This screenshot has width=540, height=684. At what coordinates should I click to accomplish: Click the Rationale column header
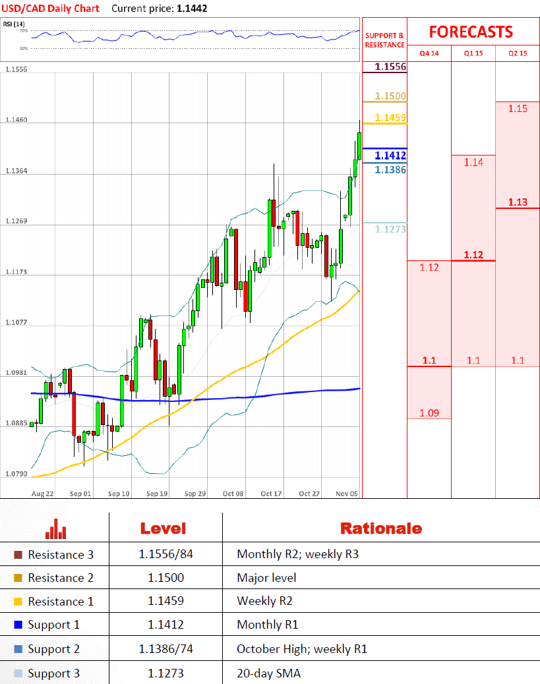[x=381, y=528]
